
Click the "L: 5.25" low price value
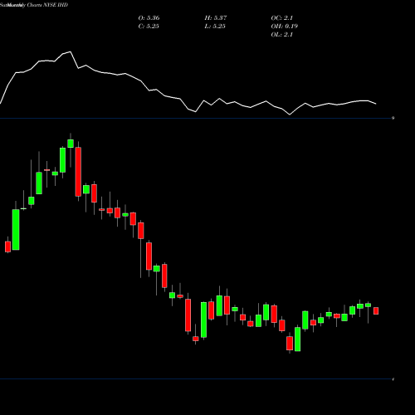(215, 27)
